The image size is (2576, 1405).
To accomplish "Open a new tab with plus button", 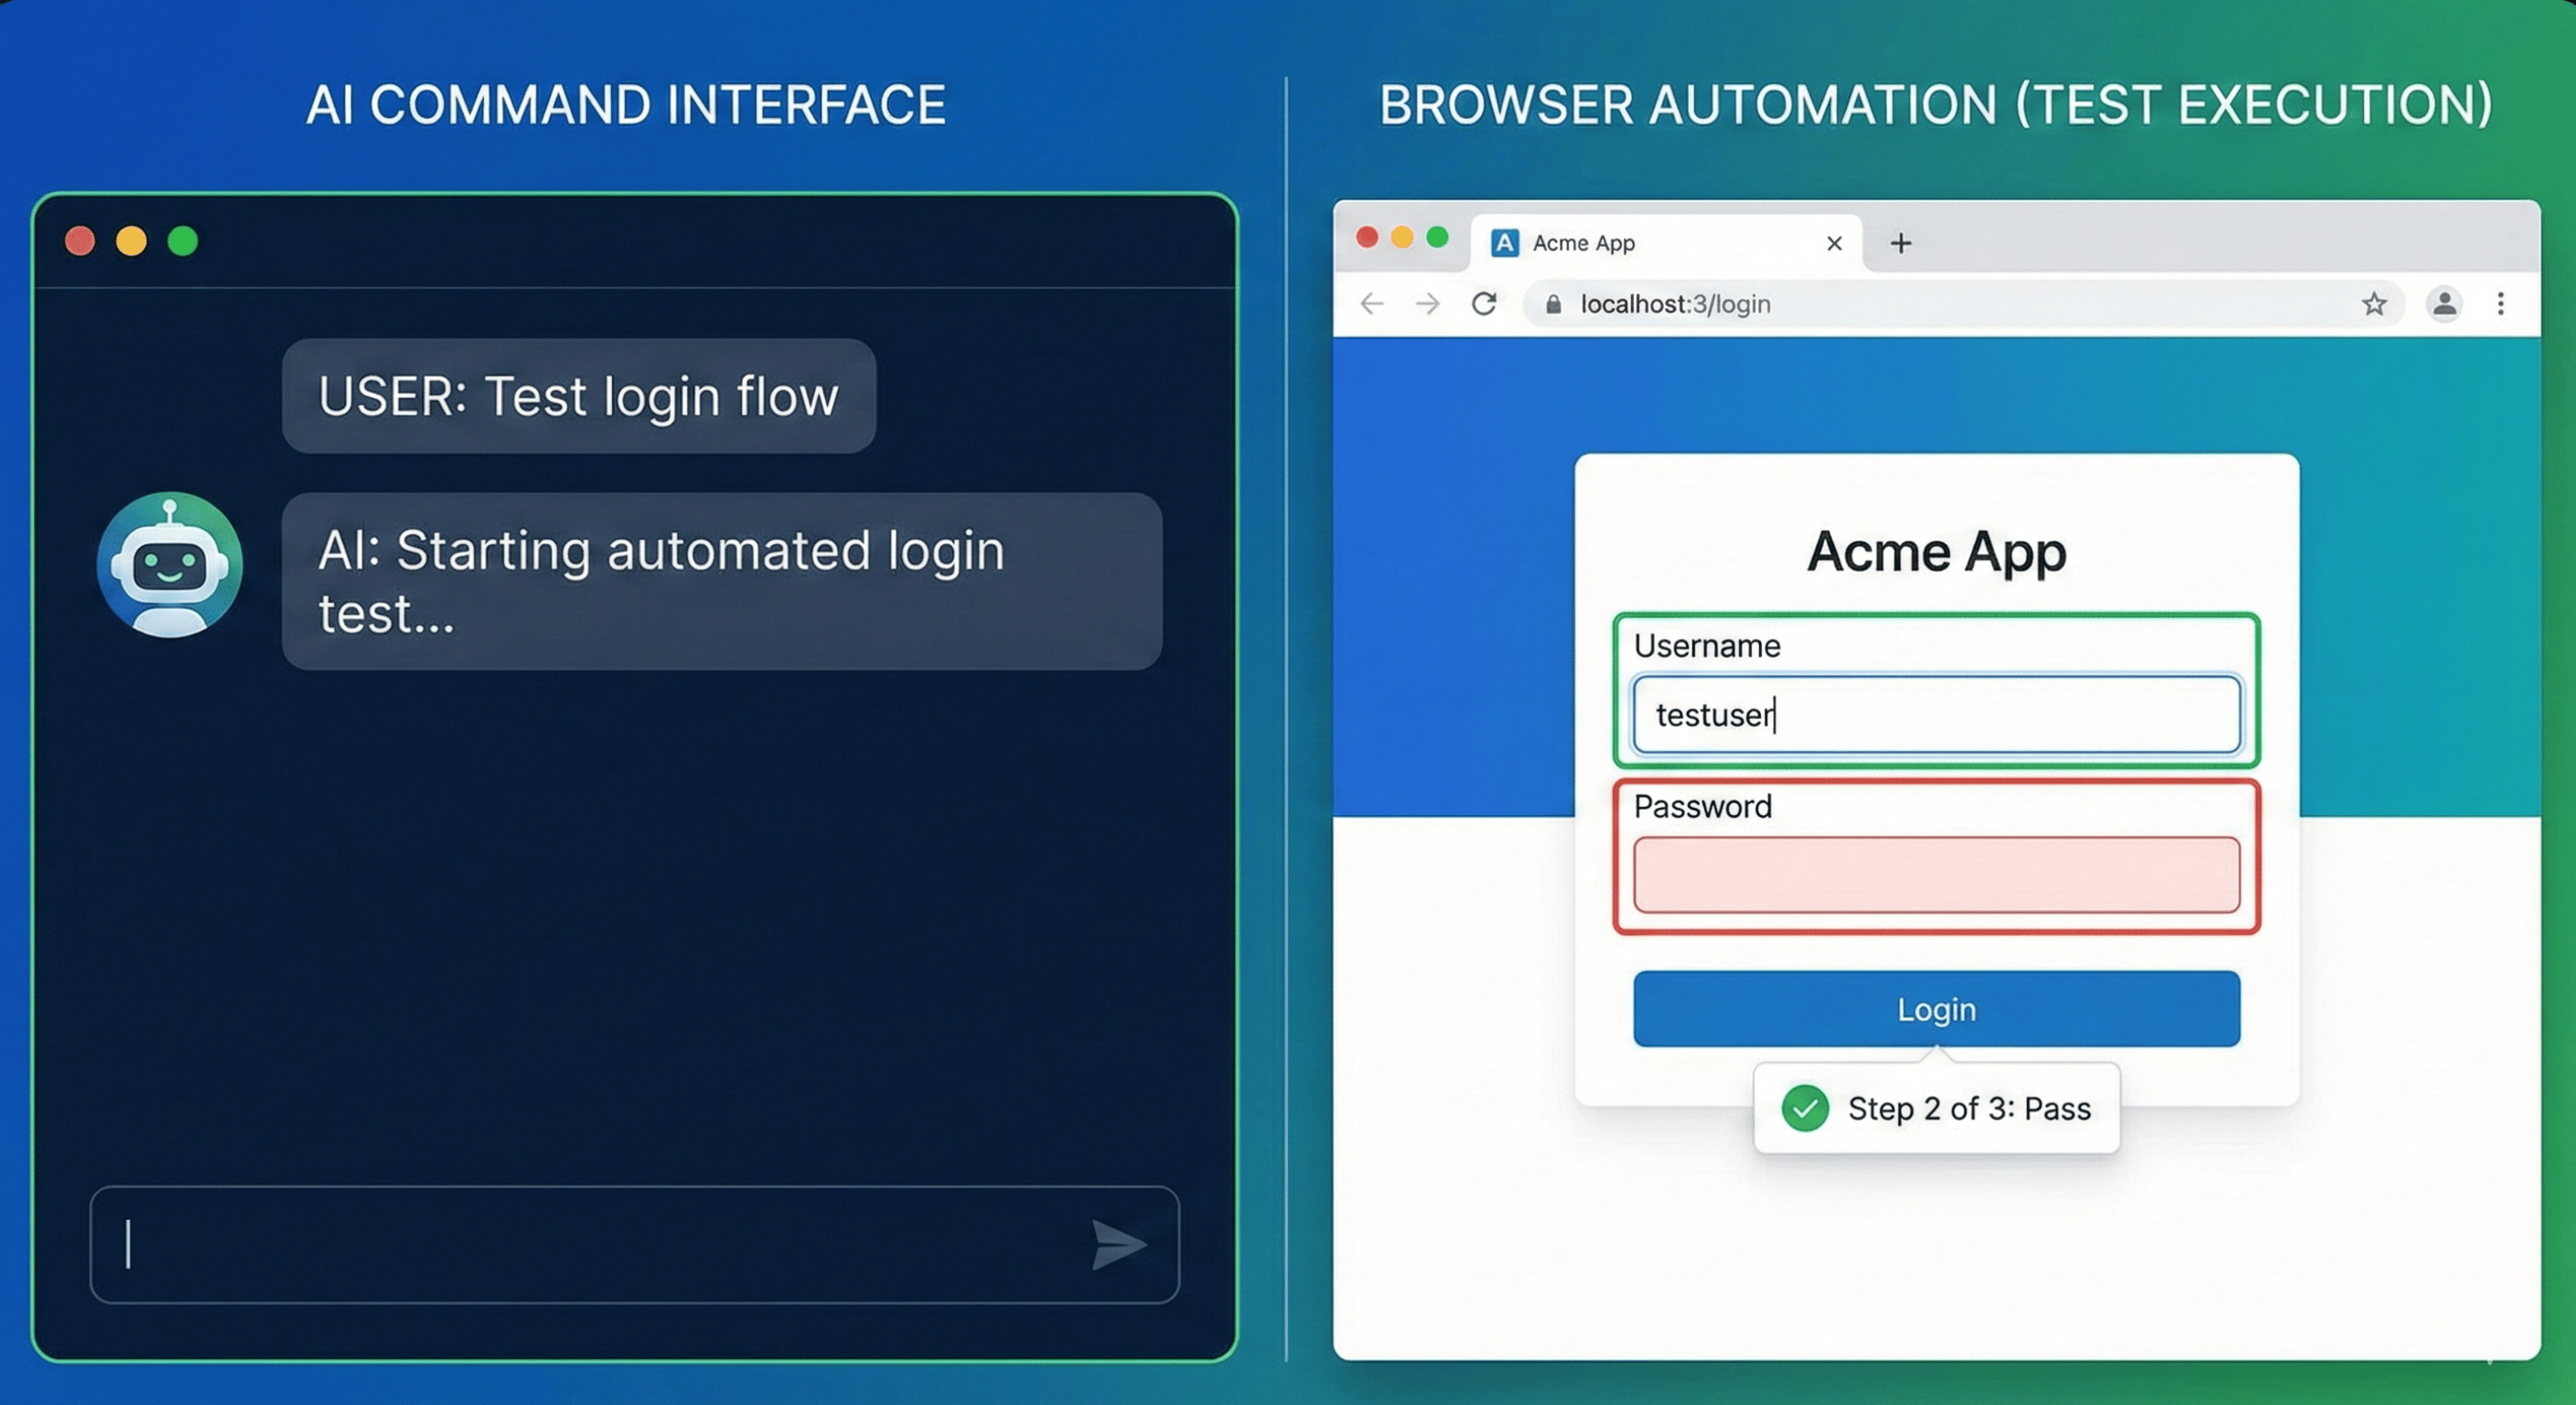I will tap(1901, 243).
